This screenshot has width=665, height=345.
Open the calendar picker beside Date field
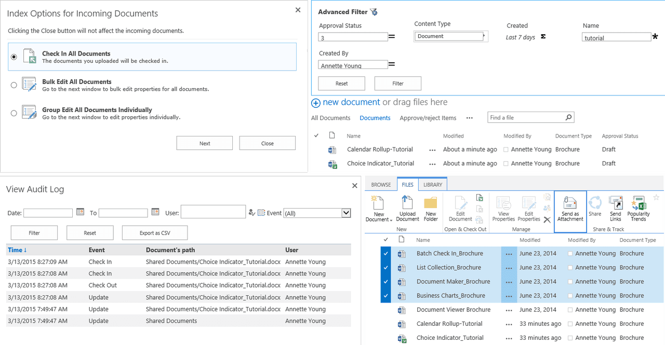[80, 212]
